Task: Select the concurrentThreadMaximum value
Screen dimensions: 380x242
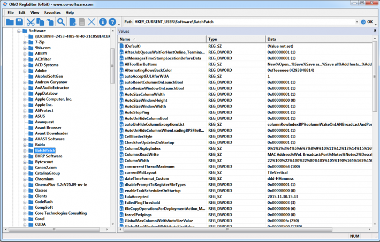Action: 149,167
